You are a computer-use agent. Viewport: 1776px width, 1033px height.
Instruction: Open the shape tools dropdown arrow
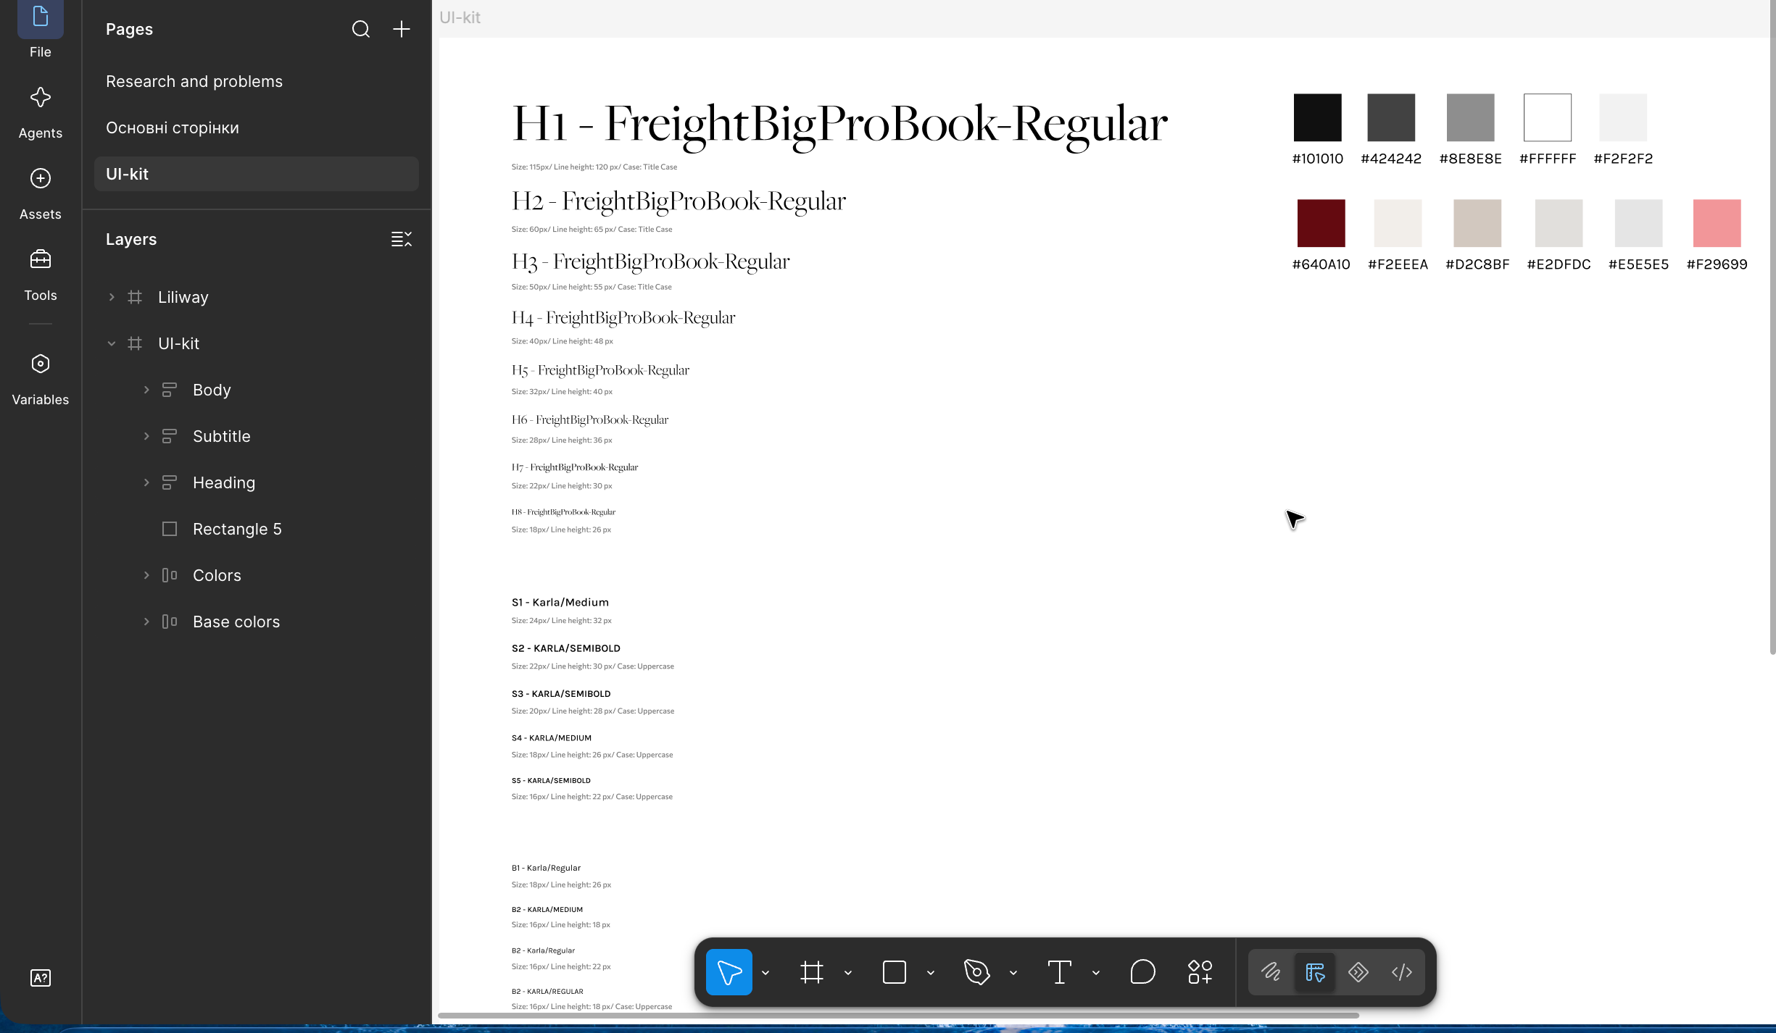[x=931, y=973]
